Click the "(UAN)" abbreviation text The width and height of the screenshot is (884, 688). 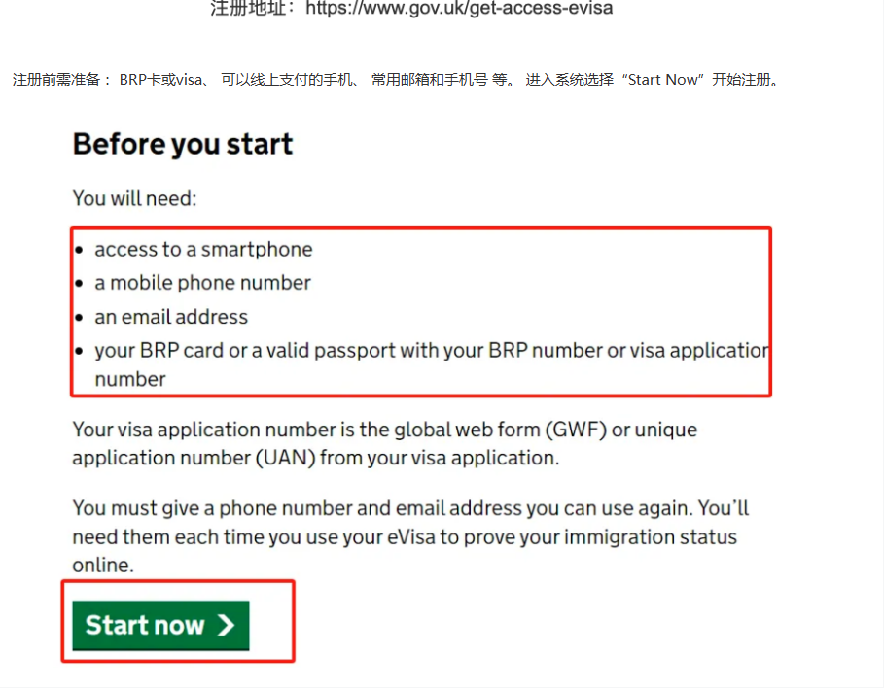click(x=285, y=459)
